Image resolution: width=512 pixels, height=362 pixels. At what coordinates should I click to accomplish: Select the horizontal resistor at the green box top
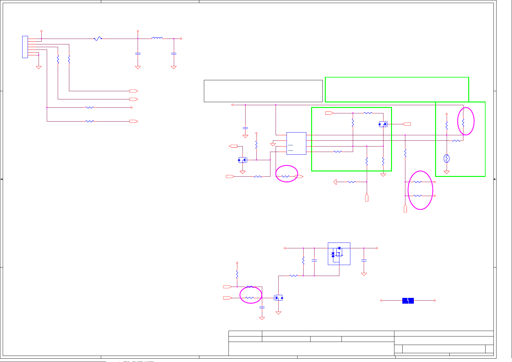pyautogui.click(x=368, y=113)
